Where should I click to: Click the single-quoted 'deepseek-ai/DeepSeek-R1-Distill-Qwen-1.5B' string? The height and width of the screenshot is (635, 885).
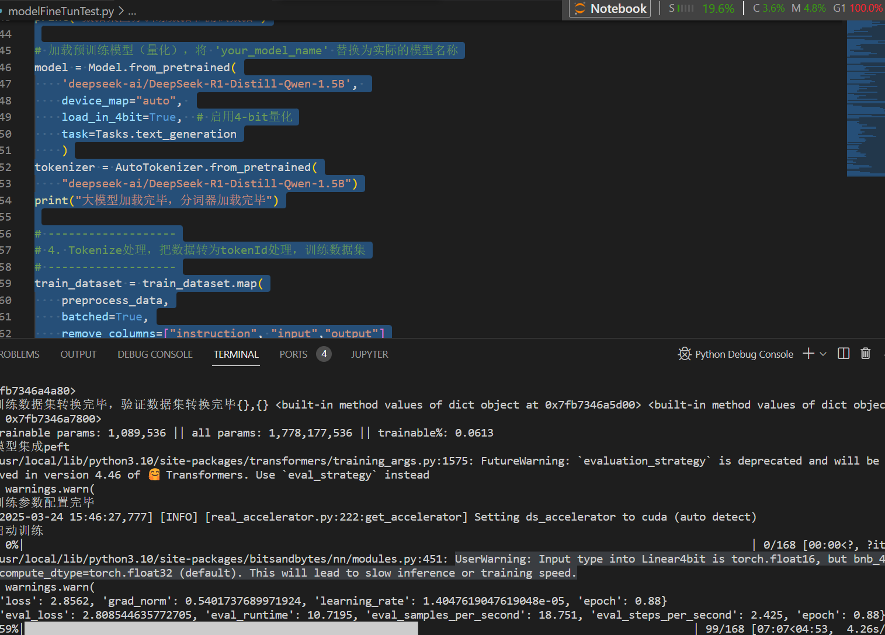click(x=206, y=83)
